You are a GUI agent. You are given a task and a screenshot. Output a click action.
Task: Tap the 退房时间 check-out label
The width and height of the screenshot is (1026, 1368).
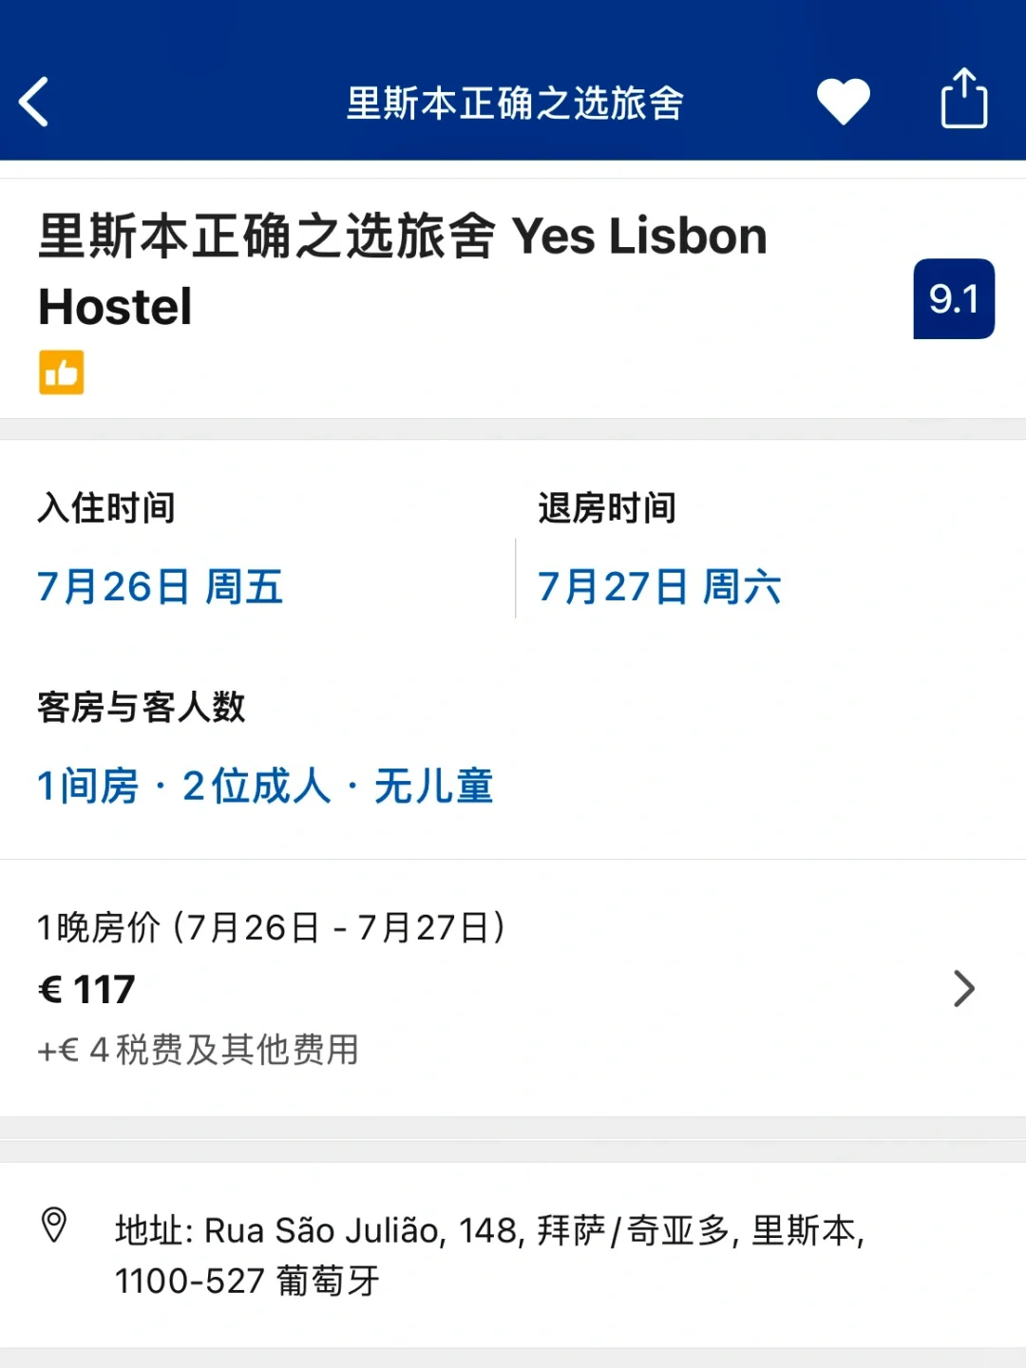607,508
